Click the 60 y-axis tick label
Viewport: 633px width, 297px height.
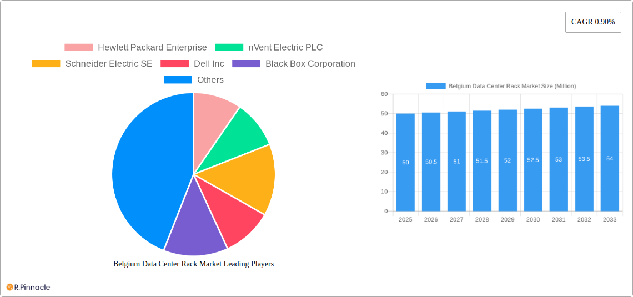384,94
